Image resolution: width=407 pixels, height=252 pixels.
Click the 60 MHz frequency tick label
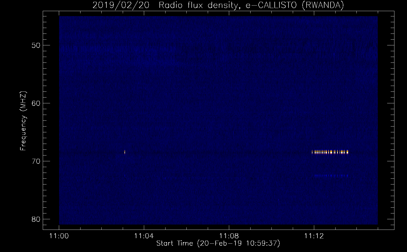(36, 103)
